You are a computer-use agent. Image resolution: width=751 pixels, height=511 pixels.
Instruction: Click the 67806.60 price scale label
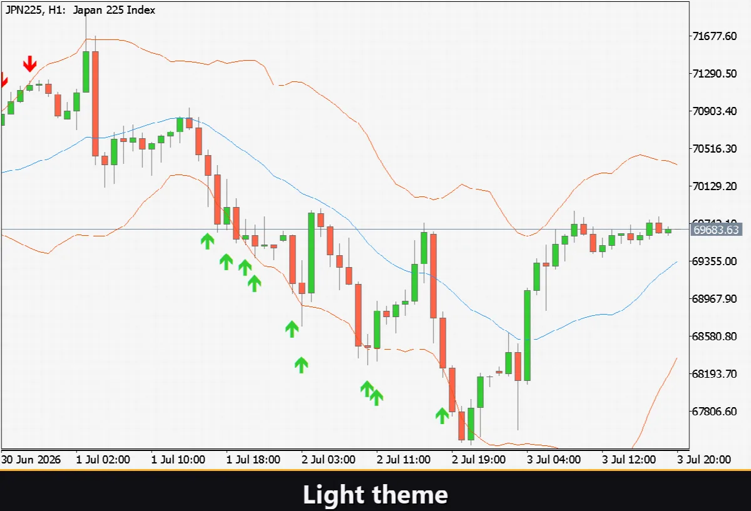click(715, 411)
